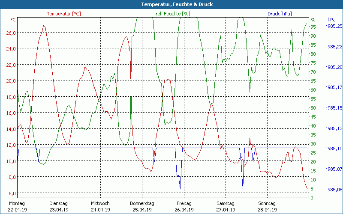Click the date 22.04.19 on the time axis
343x214 pixels.
coord(18,210)
